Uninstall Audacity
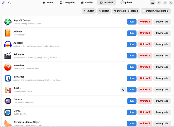The image size is (174, 127). click(x=145, y=44)
